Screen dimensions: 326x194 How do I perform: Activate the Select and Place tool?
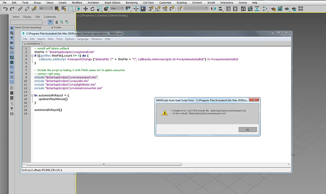[x=106, y=9]
